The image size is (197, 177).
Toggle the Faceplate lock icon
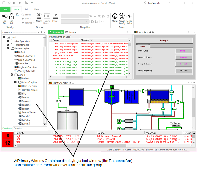[x=150, y=32]
